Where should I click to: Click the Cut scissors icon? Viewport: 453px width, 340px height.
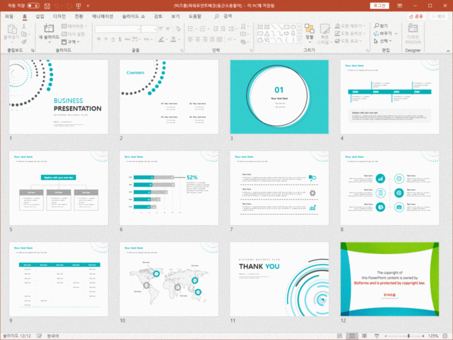(24, 26)
